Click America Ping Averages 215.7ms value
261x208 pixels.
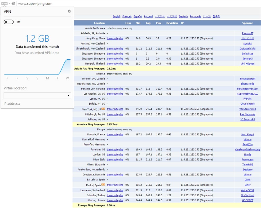coord(112,125)
